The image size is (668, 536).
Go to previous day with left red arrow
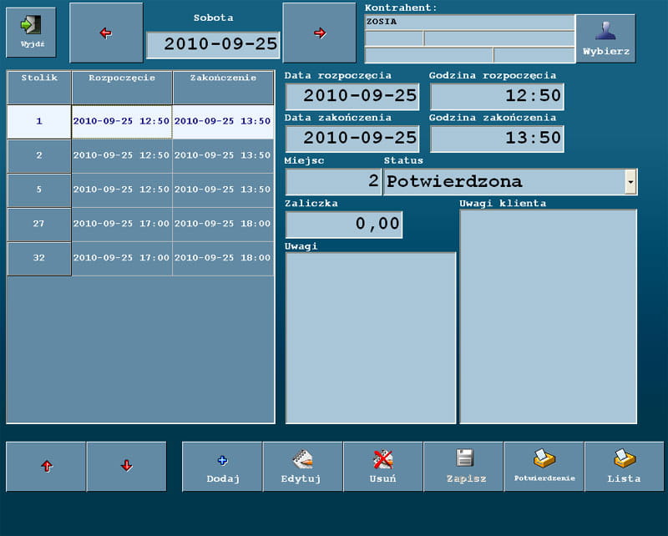coord(105,33)
